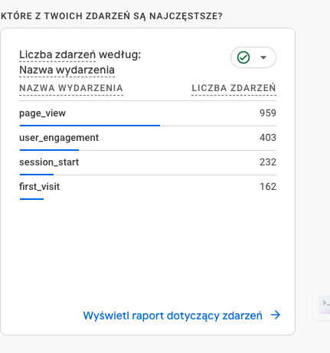The width and height of the screenshot is (330, 353).
Task: Click the first_visit event row
Action: [148, 187]
